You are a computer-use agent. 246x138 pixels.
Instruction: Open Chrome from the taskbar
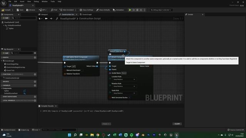pos(98,135)
